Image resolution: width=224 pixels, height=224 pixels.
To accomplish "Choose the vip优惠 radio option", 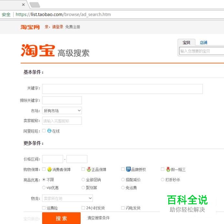I will 44,187.
